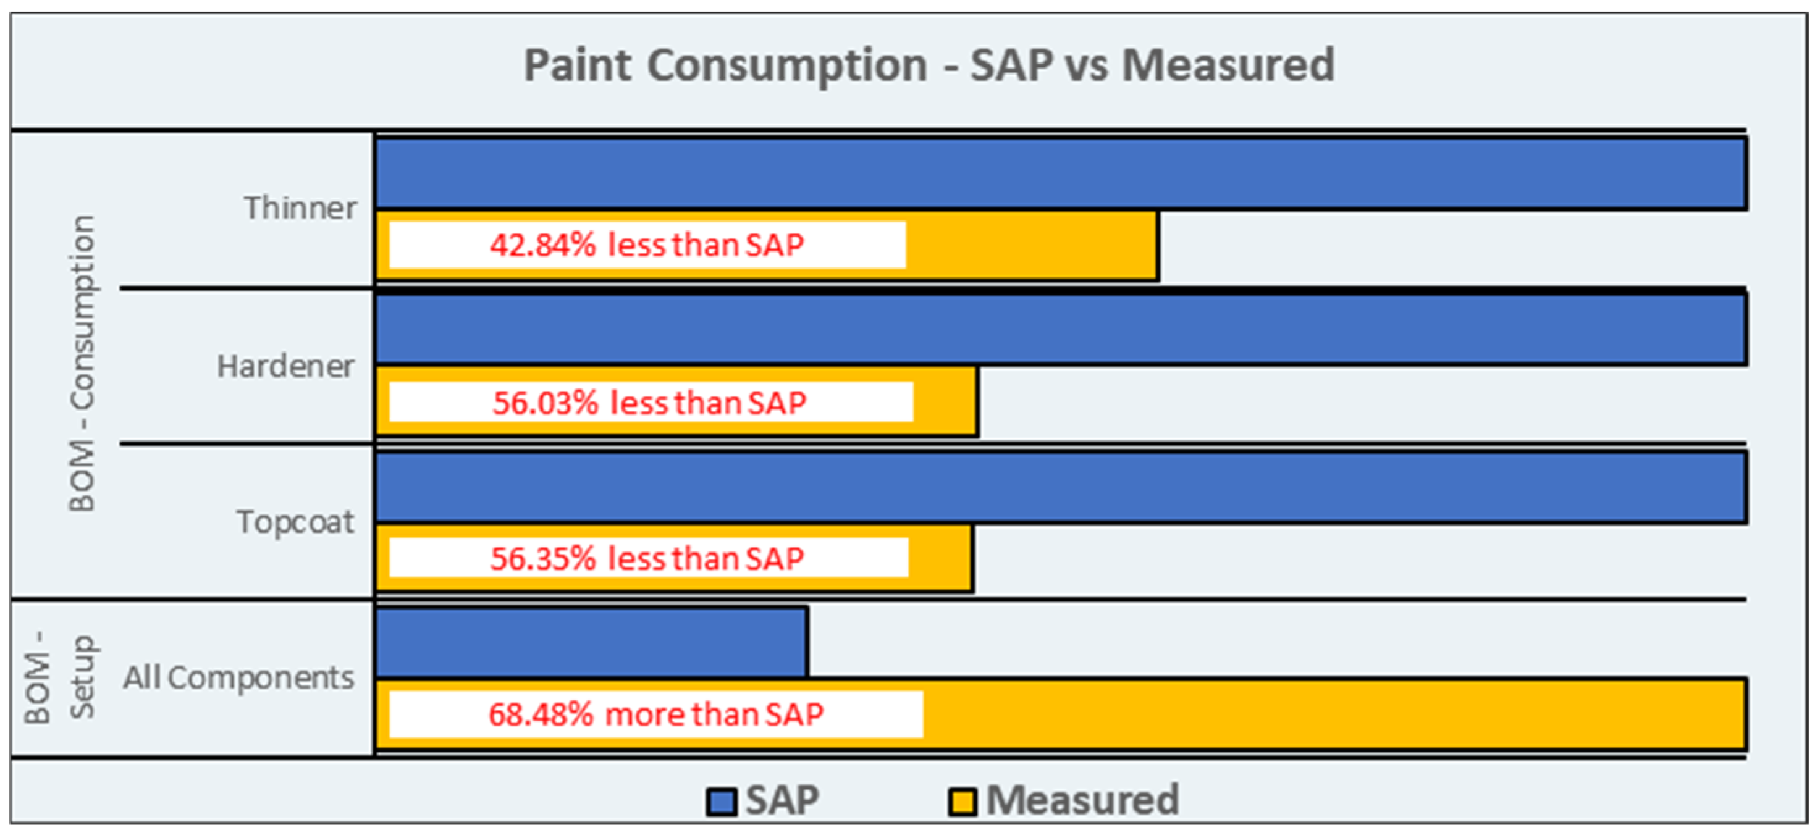Select the blue SAP bar for Thinner

pyautogui.click(x=1060, y=174)
